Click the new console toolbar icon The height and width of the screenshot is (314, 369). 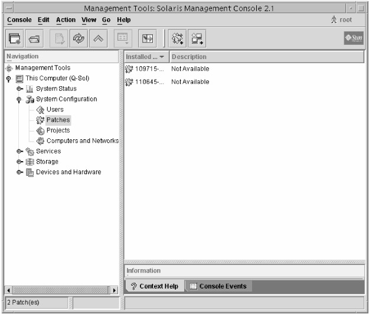point(14,38)
